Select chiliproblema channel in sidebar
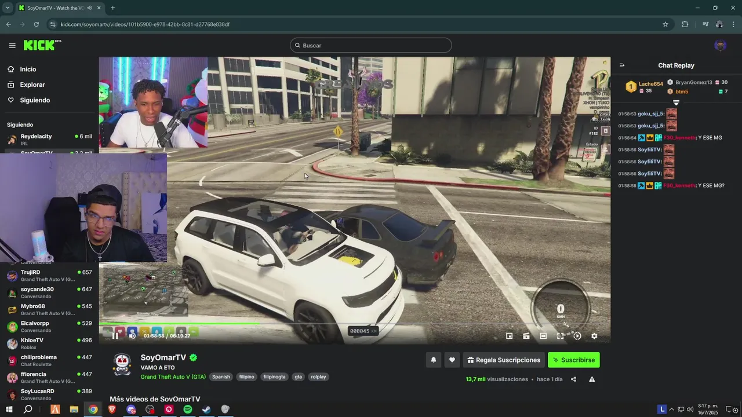Image resolution: width=742 pixels, height=417 pixels. click(49, 360)
